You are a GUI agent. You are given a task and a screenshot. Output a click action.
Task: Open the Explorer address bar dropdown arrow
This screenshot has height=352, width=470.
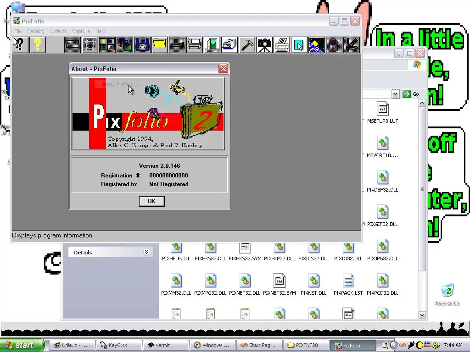[395, 94]
